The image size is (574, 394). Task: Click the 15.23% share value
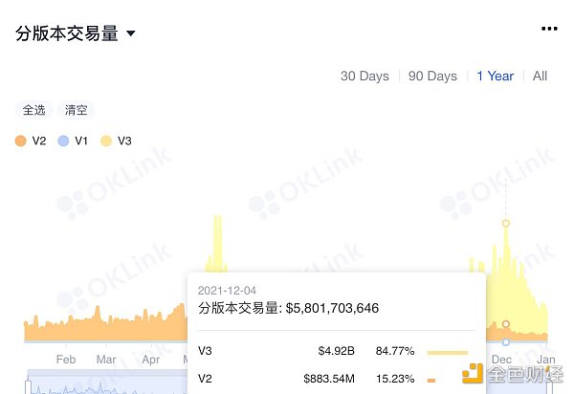(395, 379)
